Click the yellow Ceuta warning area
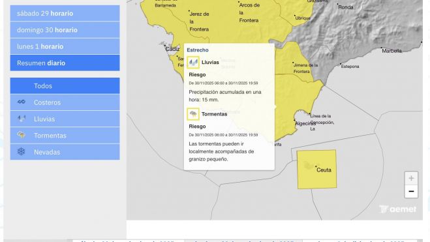The height and width of the screenshot is (242, 430). tap(316, 170)
